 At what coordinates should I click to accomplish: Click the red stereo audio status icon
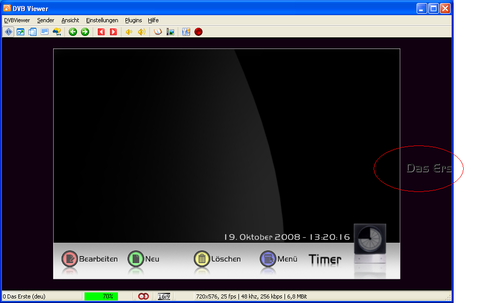tap(143, 296)
